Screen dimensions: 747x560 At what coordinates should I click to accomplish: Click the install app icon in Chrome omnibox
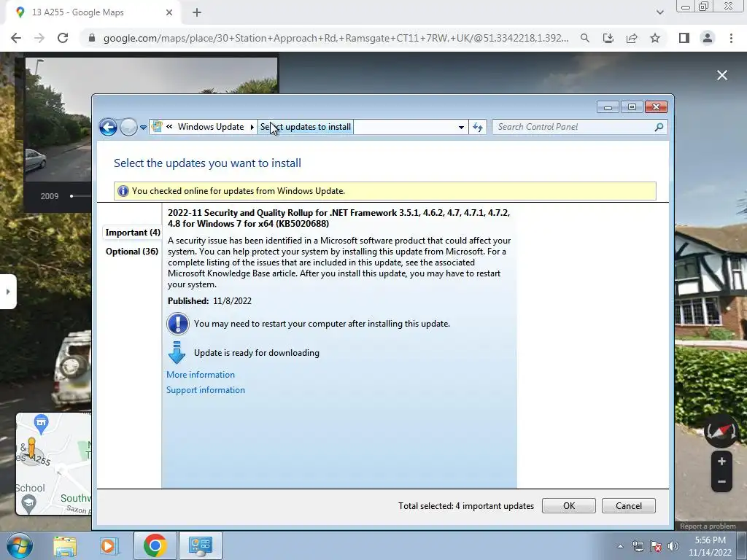608,38
